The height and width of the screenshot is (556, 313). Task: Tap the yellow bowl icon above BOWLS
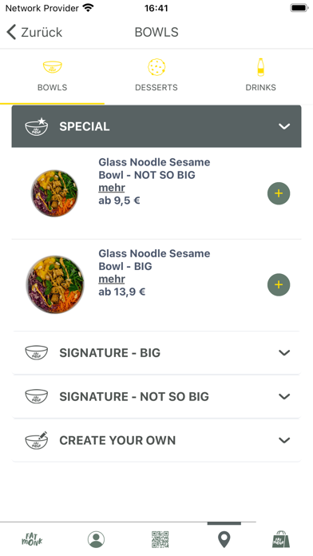click(x=52, y=66)
